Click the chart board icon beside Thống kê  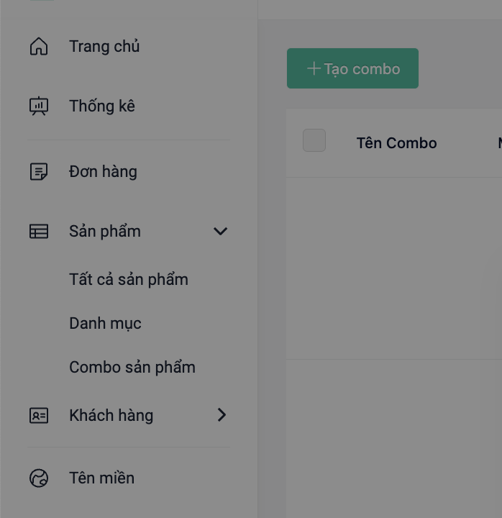point(39,106)
